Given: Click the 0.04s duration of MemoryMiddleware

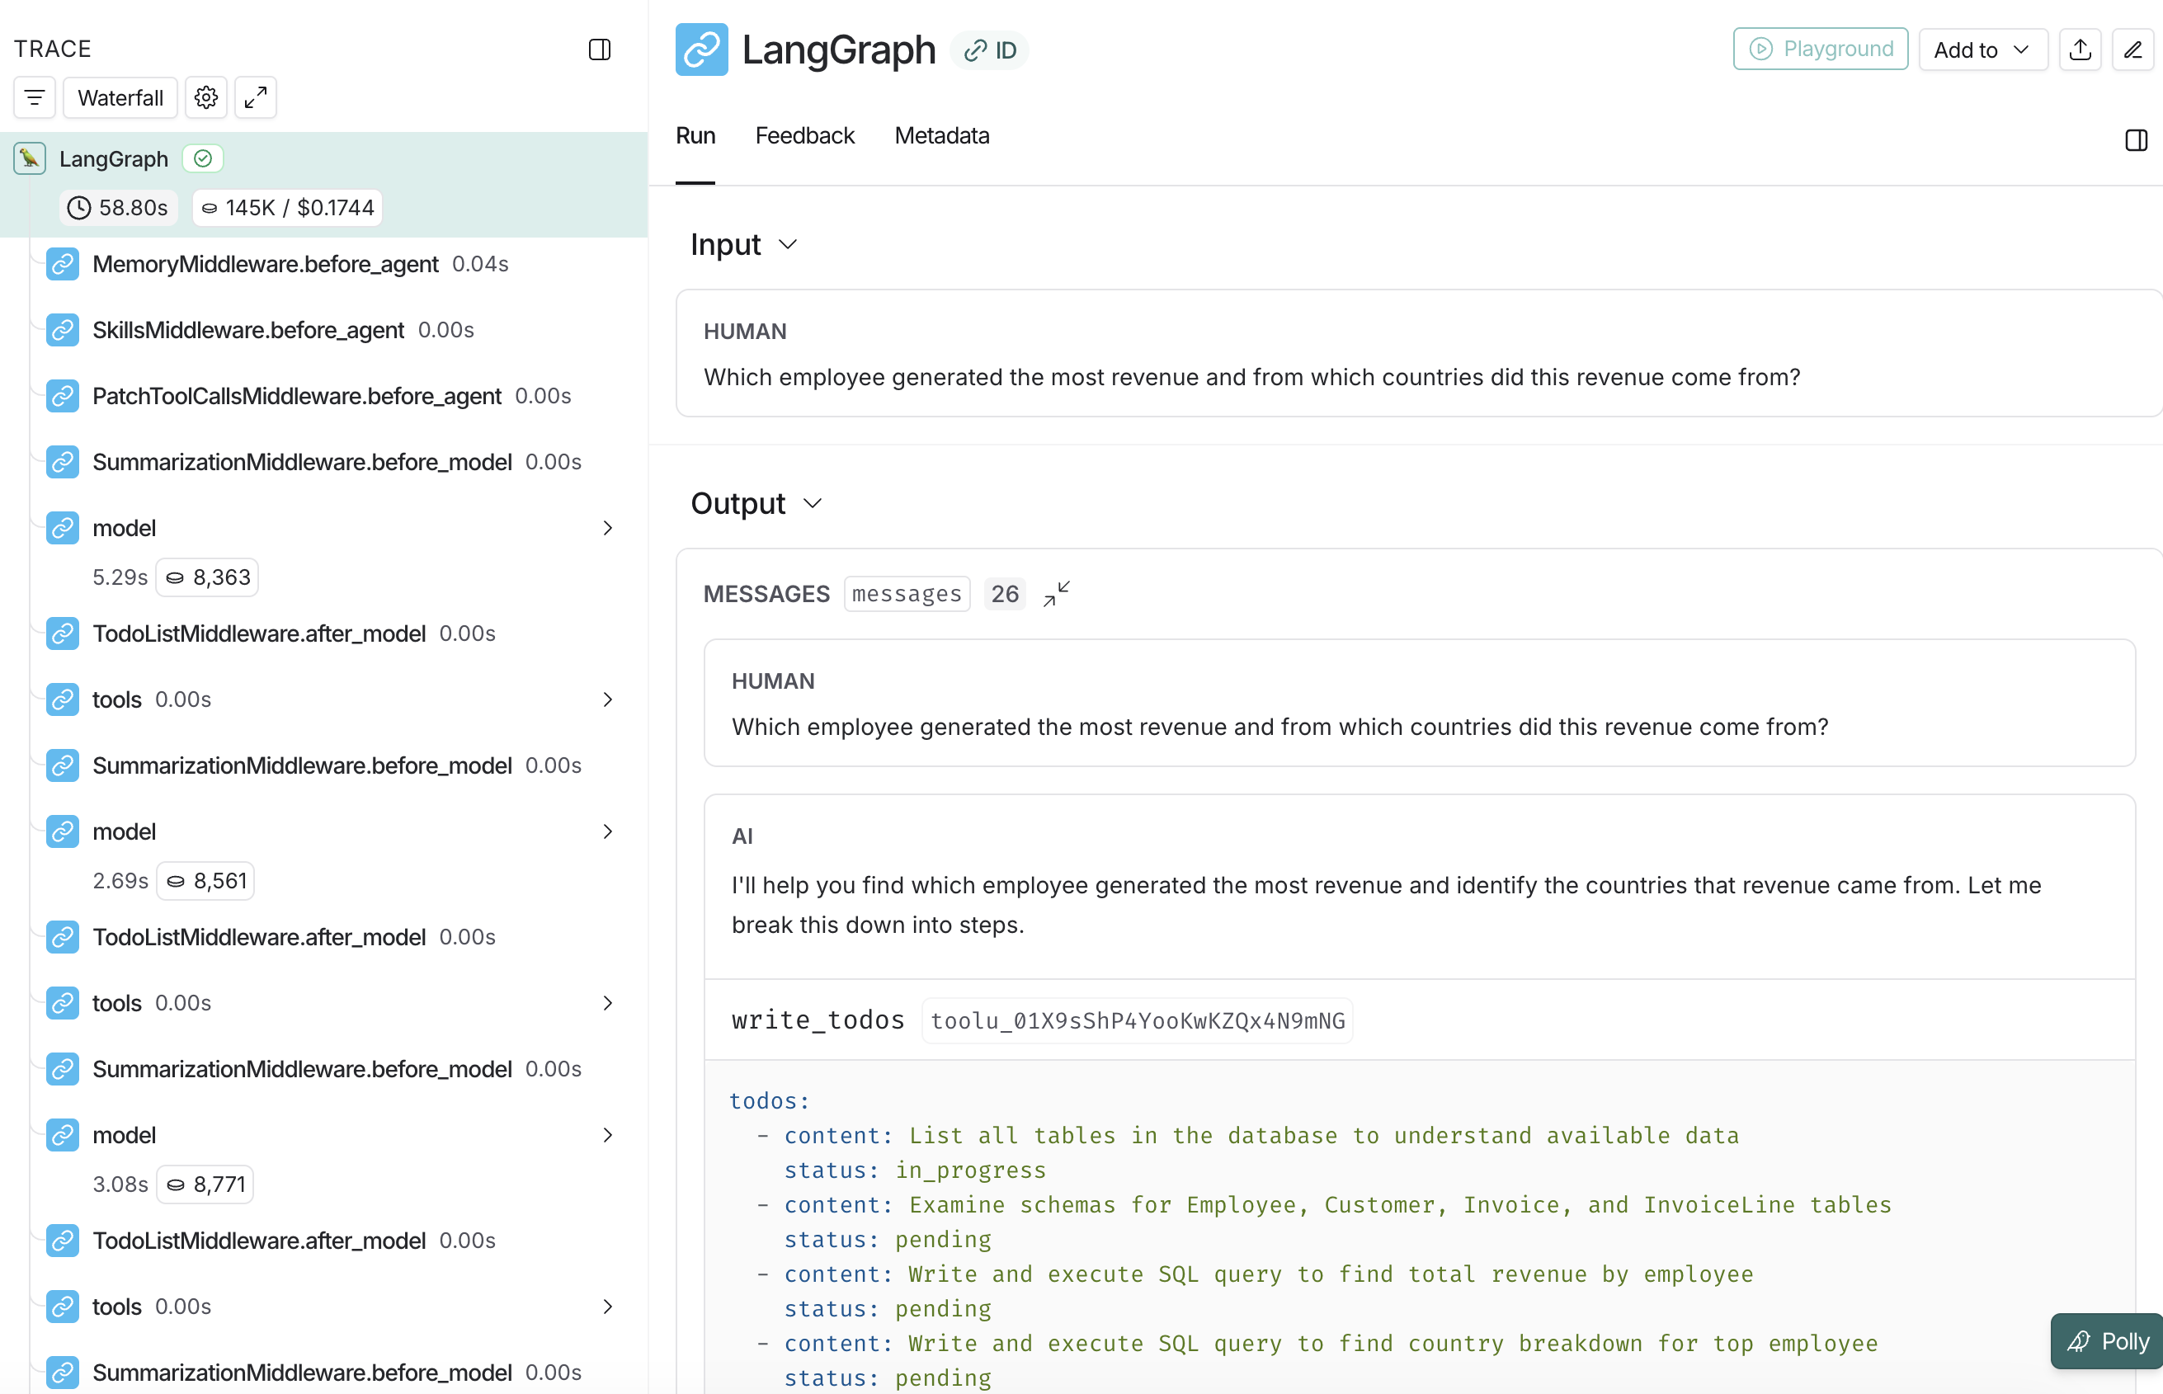Looking at the screenshot, I should (481, 263).
